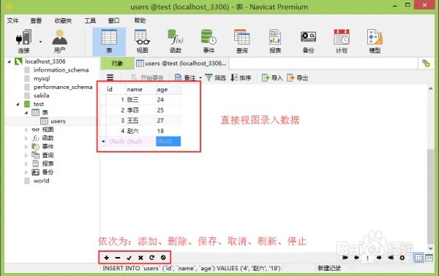Open the 连接 connection tool
This screenshot has width=439, height=276.
(23, 42)
